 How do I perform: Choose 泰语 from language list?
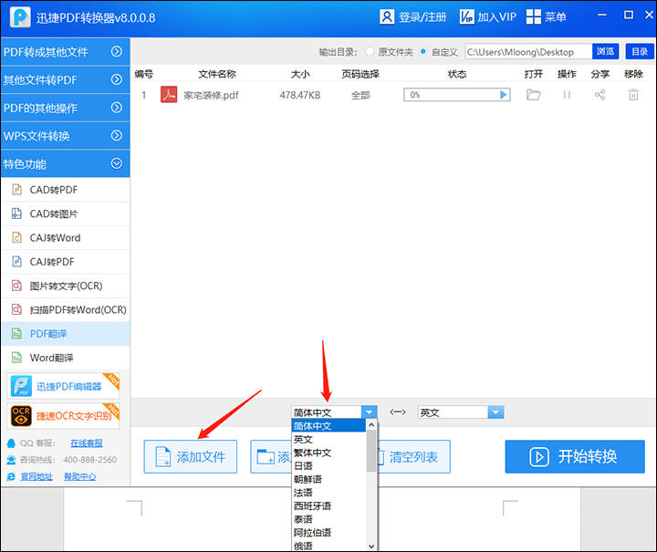coord(328,519)
